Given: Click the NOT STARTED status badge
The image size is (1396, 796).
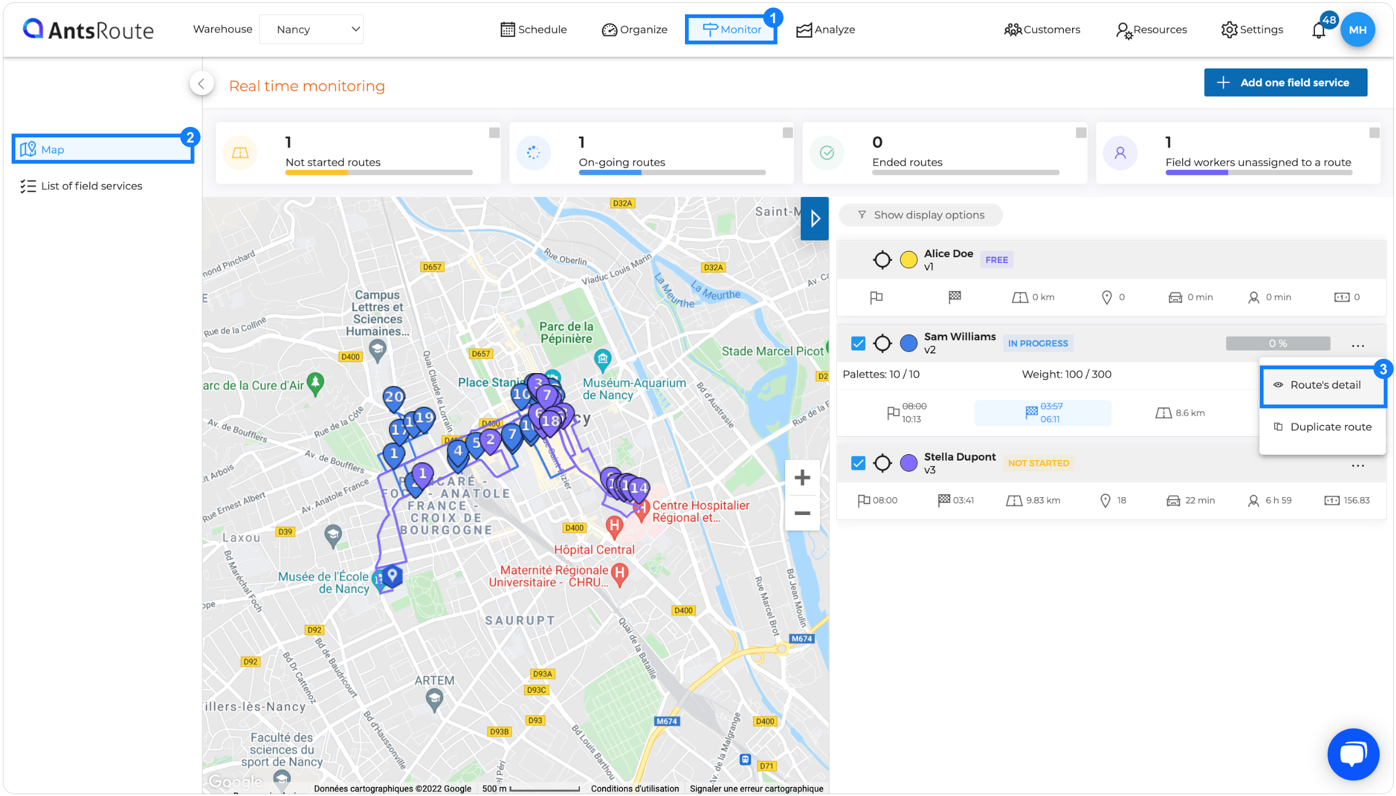Looking at the screenshot, I should pyautogui.click(x=1038, y=463).
